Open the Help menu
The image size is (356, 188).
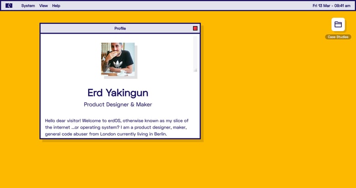point(56,6)
